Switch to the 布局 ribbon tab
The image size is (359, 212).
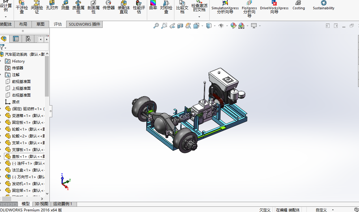tap(23, 24)
